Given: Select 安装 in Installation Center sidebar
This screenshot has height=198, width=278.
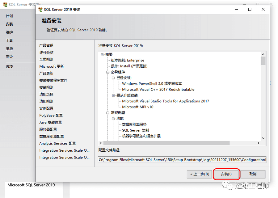Looking at the screenshot, I should click(9, 24).
